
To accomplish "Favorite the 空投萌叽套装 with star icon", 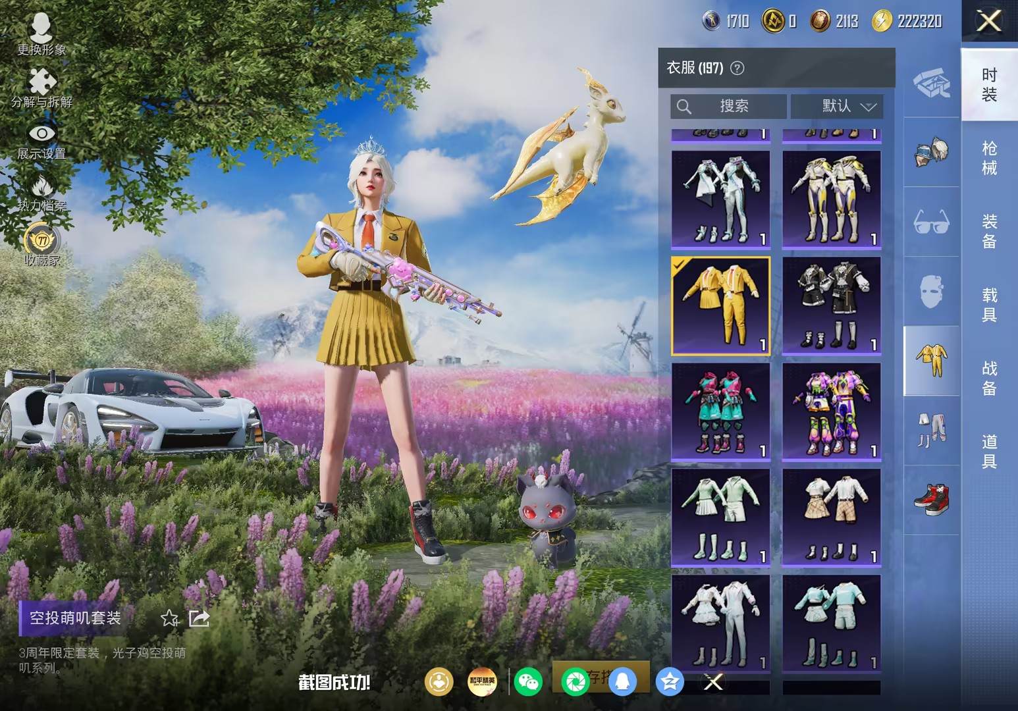I will coord(169,618).
